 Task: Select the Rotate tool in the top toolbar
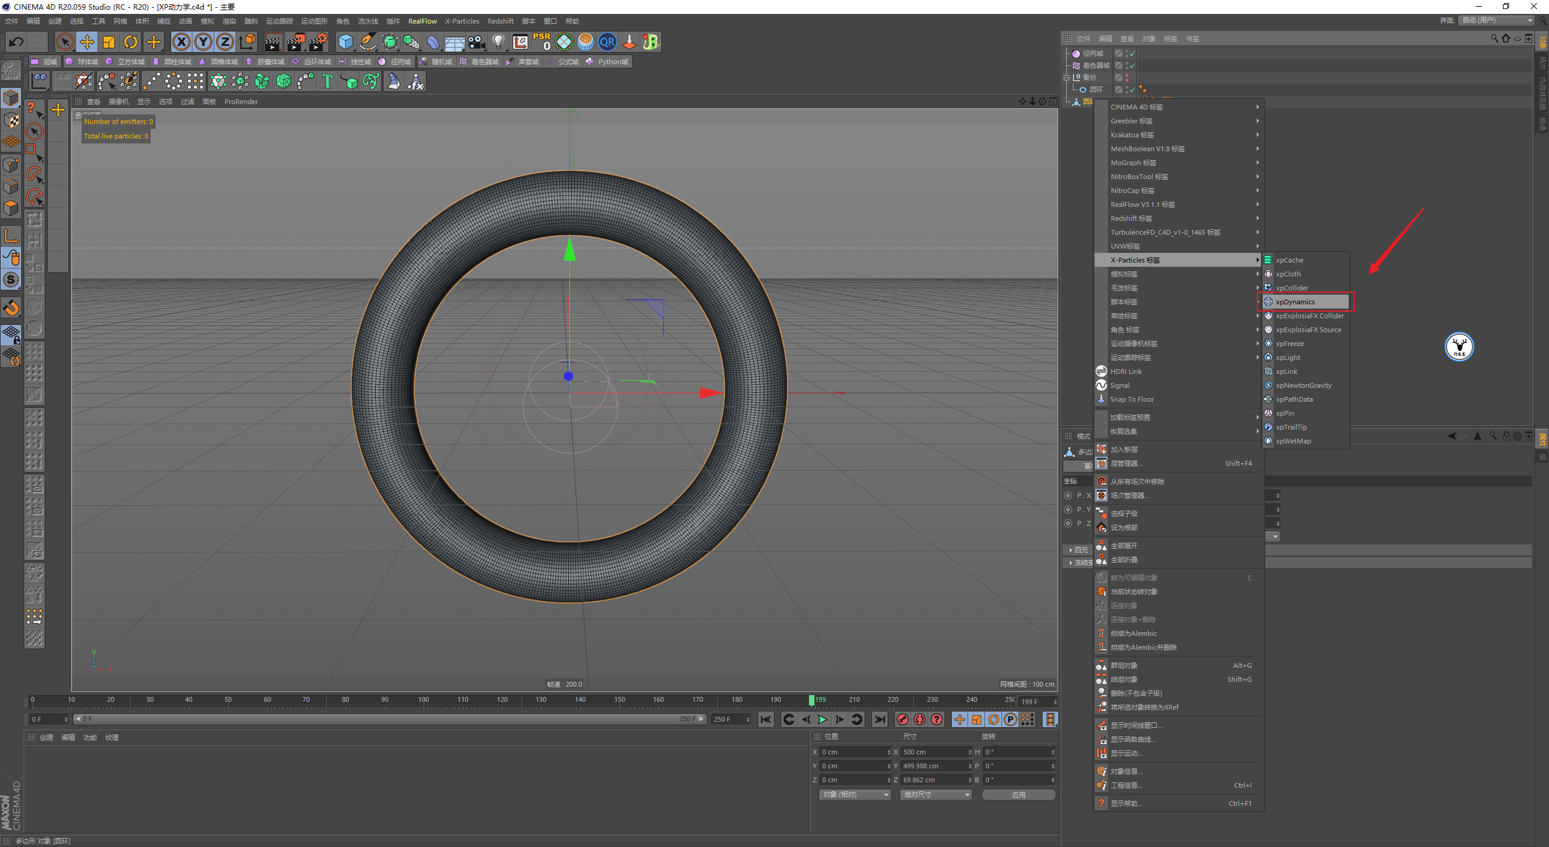tap(131, 42)
